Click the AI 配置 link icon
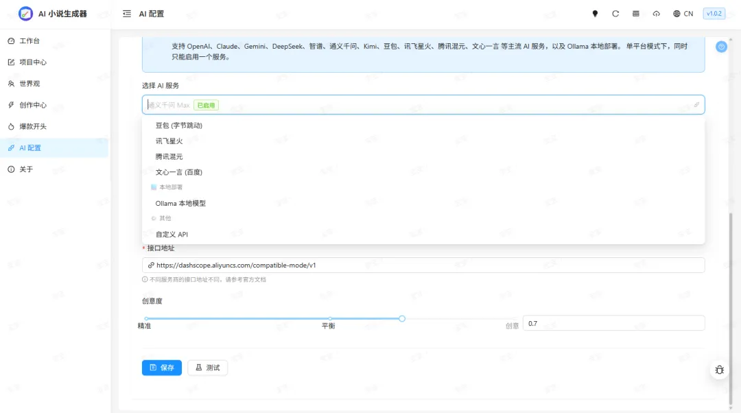Viewport: 741px width, 413px height. click(12, 148)
